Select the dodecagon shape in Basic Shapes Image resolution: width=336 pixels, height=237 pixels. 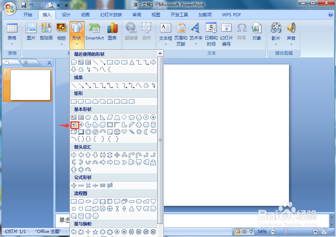(x=81, y=125)
